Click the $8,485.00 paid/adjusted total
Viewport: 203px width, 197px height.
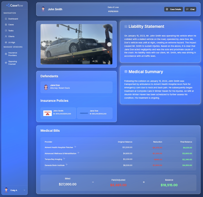[118, 185]
